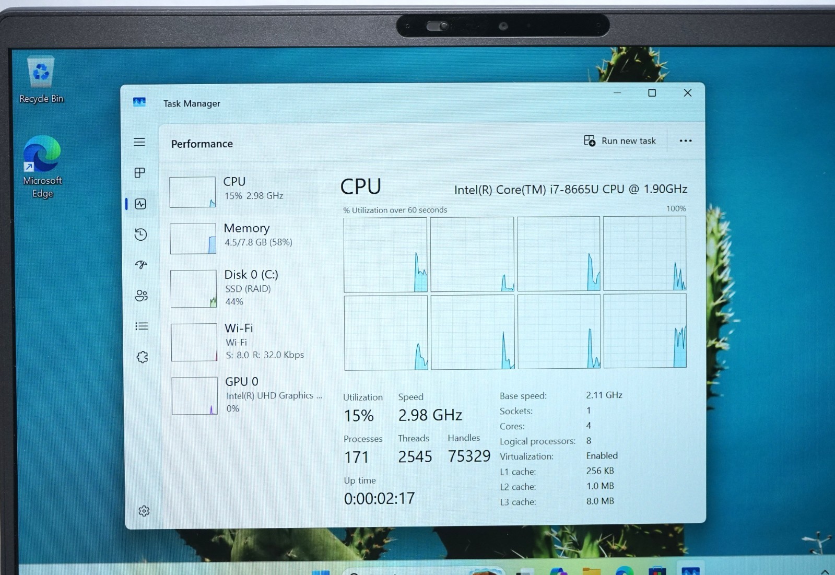Open Task Manager settings gear
Screen dimensions: 835x575
click(144, 511)
